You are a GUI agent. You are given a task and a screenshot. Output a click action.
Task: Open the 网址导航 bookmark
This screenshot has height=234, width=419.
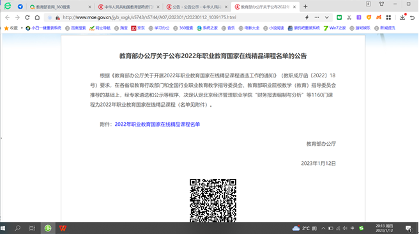click(x=100, y=28)
